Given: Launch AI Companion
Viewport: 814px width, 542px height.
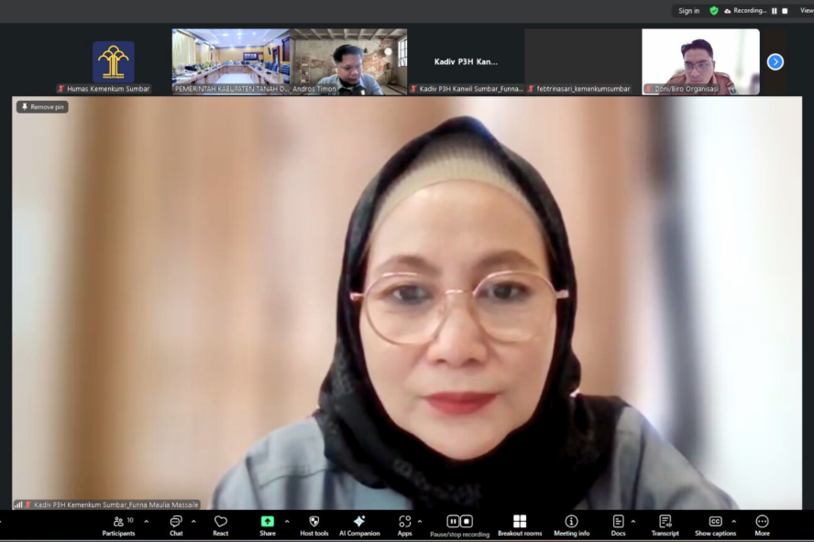Looking at the screenshot, I should [358, 525].
